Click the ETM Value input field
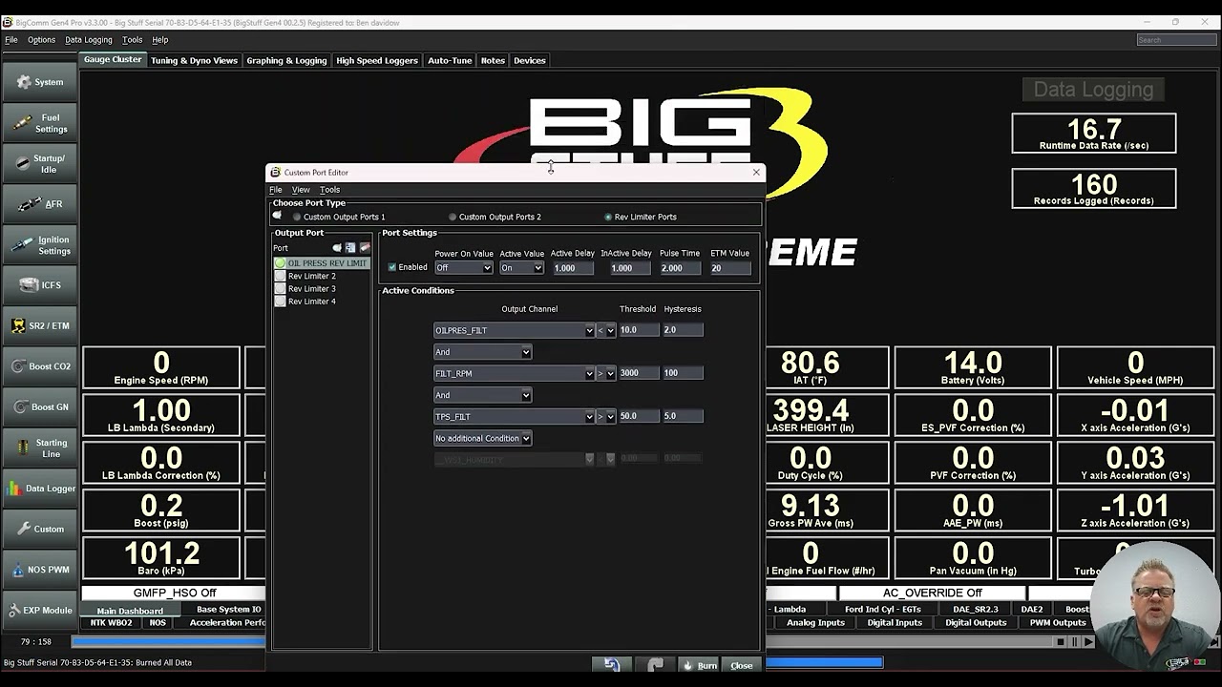The image size is (1222, 687). (729, 268)
